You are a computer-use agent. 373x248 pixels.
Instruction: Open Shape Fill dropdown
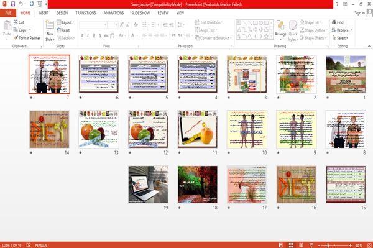coord(310,22)
